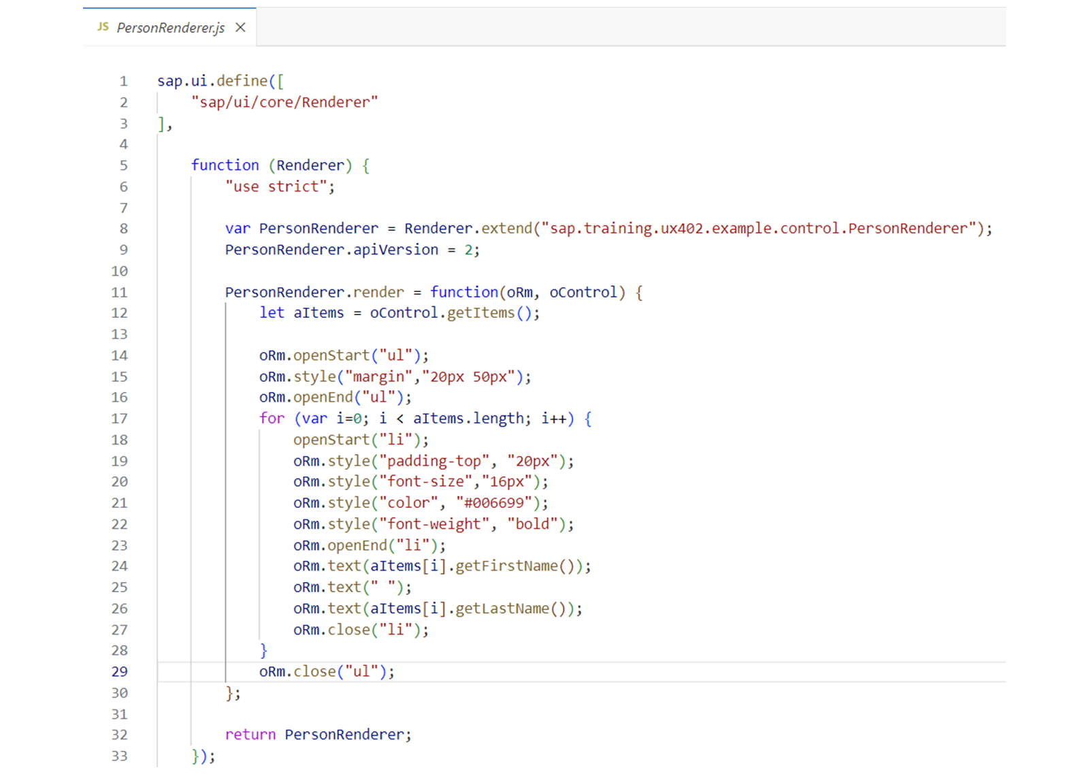Click the for loop header line

pos(425,419)
